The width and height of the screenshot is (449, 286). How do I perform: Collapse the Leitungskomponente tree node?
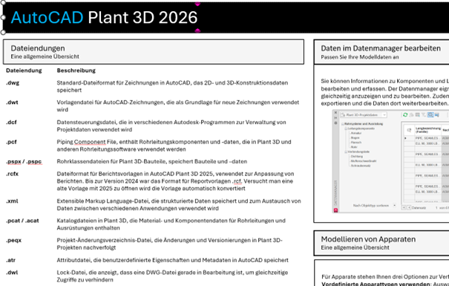346,129
